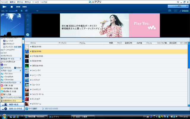This screenshot has height=119, width=190.
Task: Click the volume slider knob
Action: point(17,11)
